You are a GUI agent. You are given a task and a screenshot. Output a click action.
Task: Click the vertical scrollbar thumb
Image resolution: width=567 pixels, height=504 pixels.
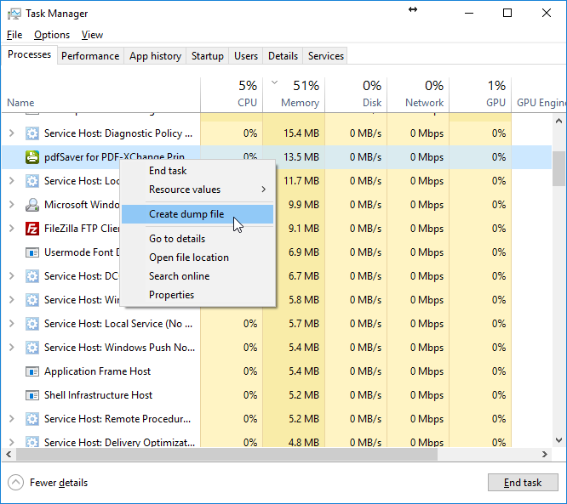point(558,168)
